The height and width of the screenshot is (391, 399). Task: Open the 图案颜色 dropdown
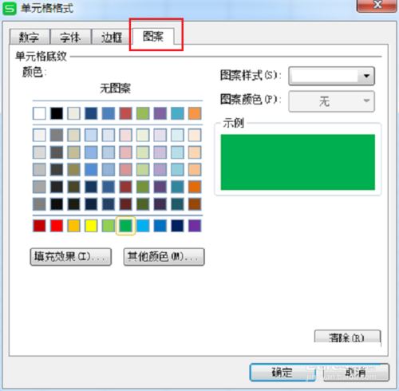(331, 101)
